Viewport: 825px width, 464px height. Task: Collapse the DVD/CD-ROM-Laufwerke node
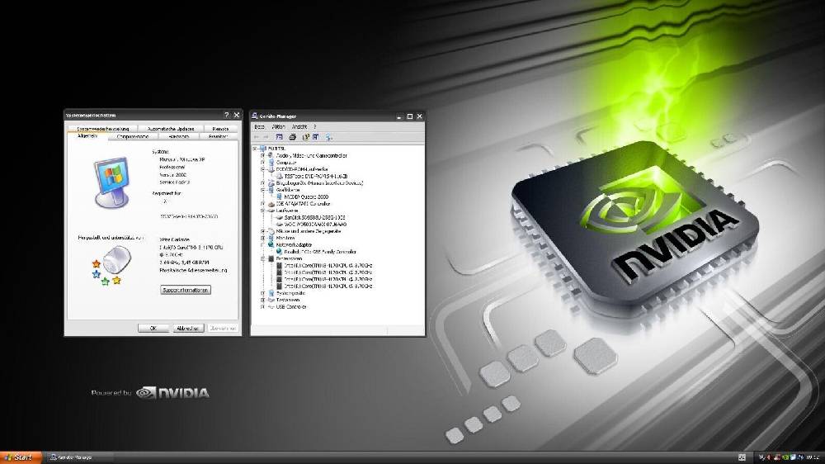coord(262,169)
